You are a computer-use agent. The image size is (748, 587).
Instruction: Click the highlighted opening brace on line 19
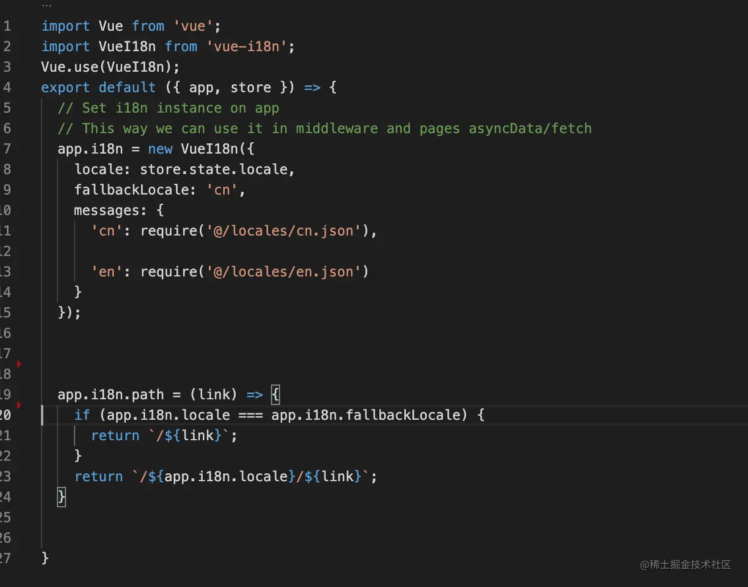[x=276, y=394]
